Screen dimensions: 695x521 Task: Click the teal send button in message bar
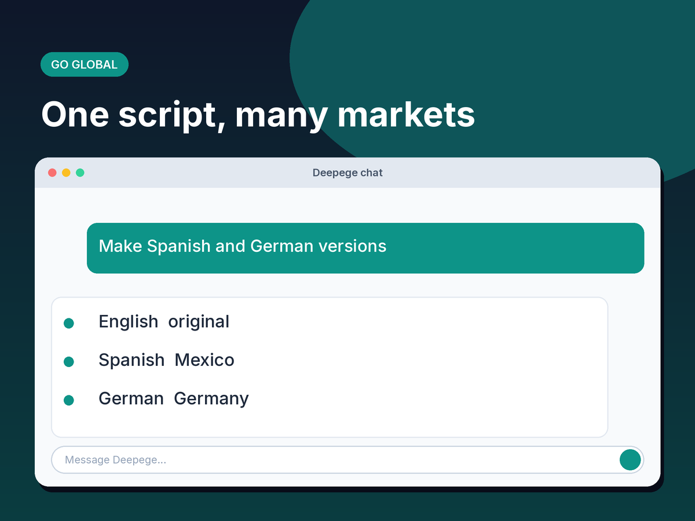click(630, 460)
